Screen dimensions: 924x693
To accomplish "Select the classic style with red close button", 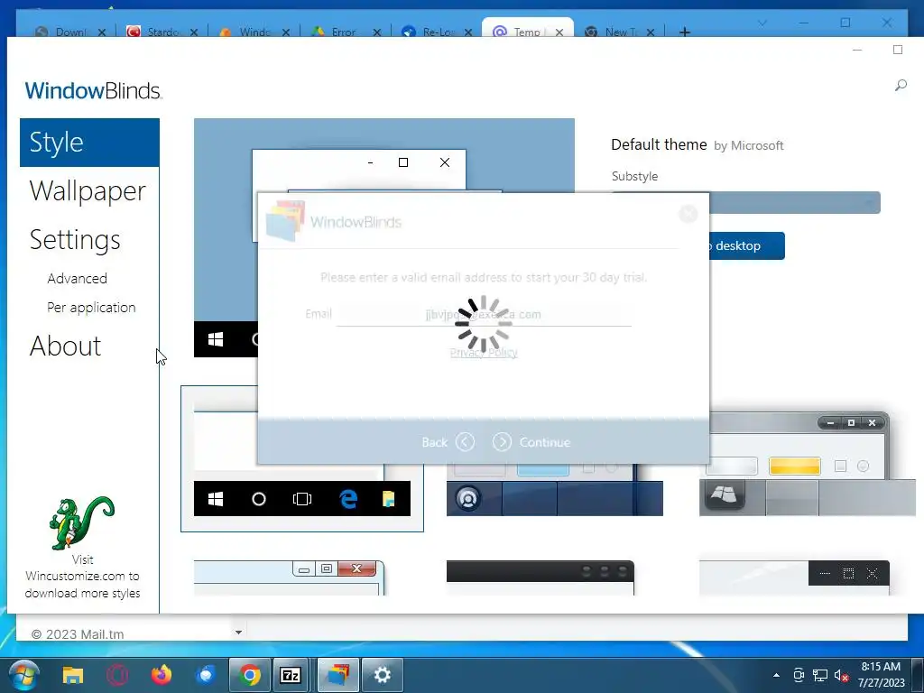I will 290,577.
